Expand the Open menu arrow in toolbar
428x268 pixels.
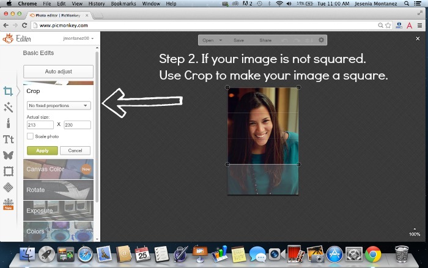click(x=220, y=40)
